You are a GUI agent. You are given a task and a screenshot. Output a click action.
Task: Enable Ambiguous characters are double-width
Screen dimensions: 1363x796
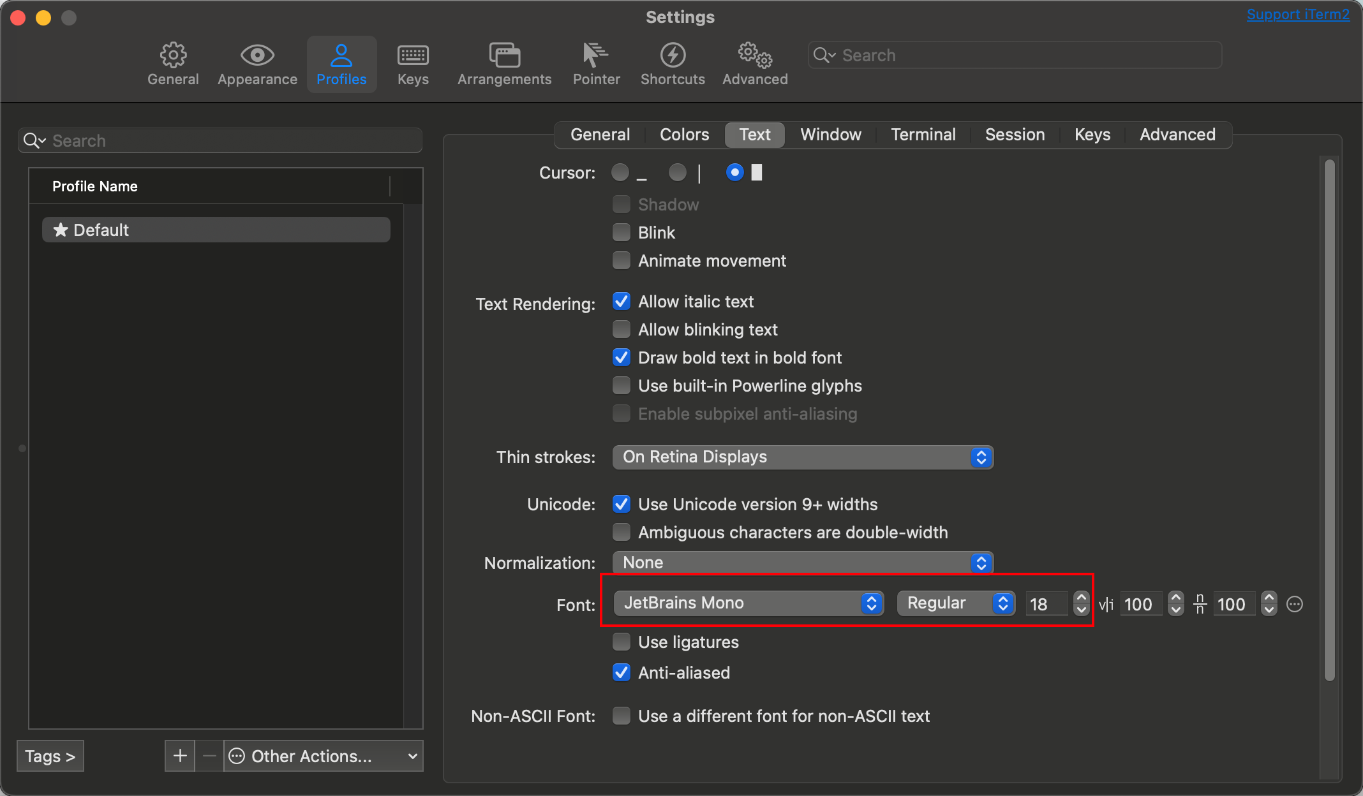622,532
